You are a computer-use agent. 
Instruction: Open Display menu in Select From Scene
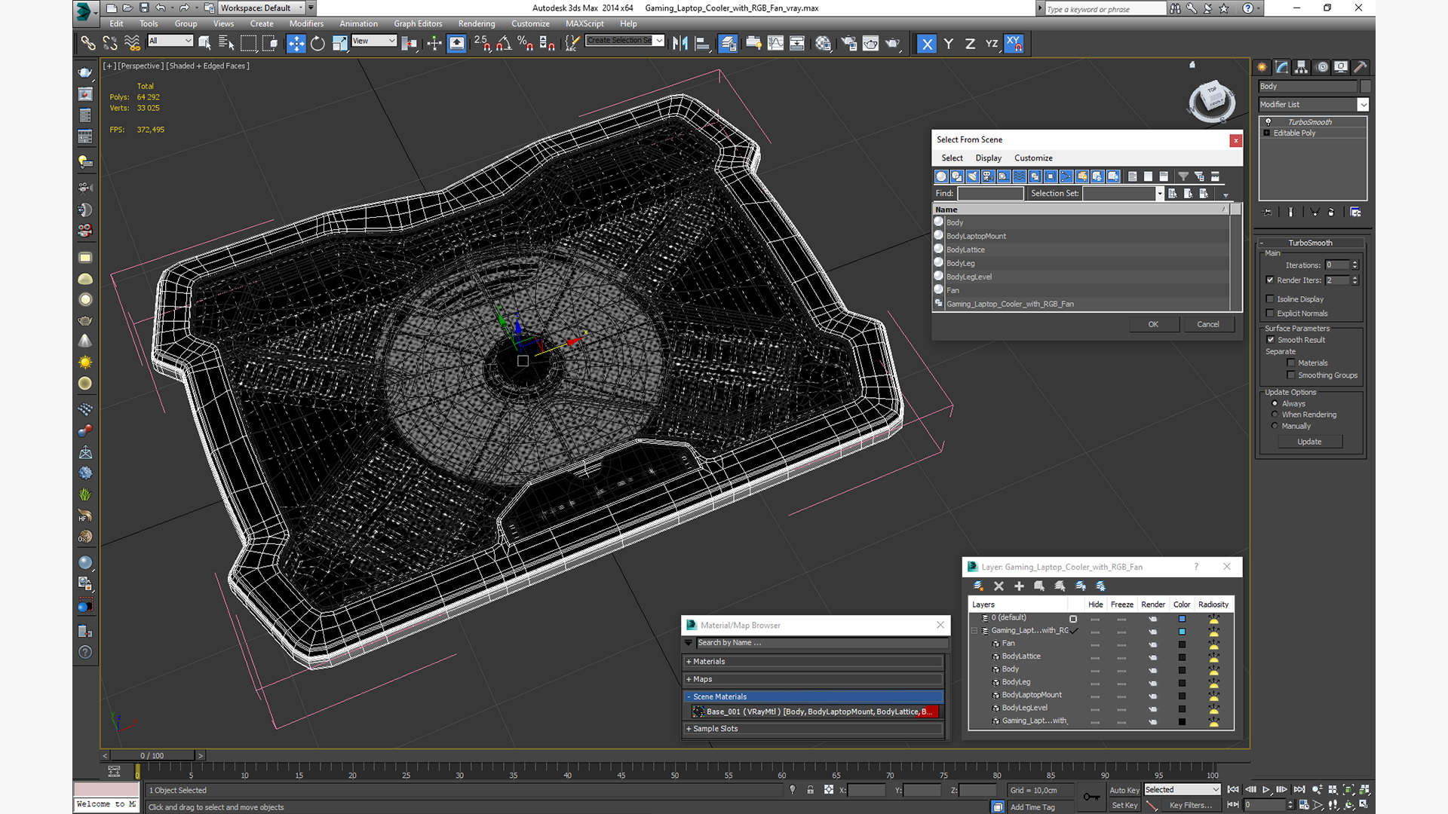click(x=988, y=158)
